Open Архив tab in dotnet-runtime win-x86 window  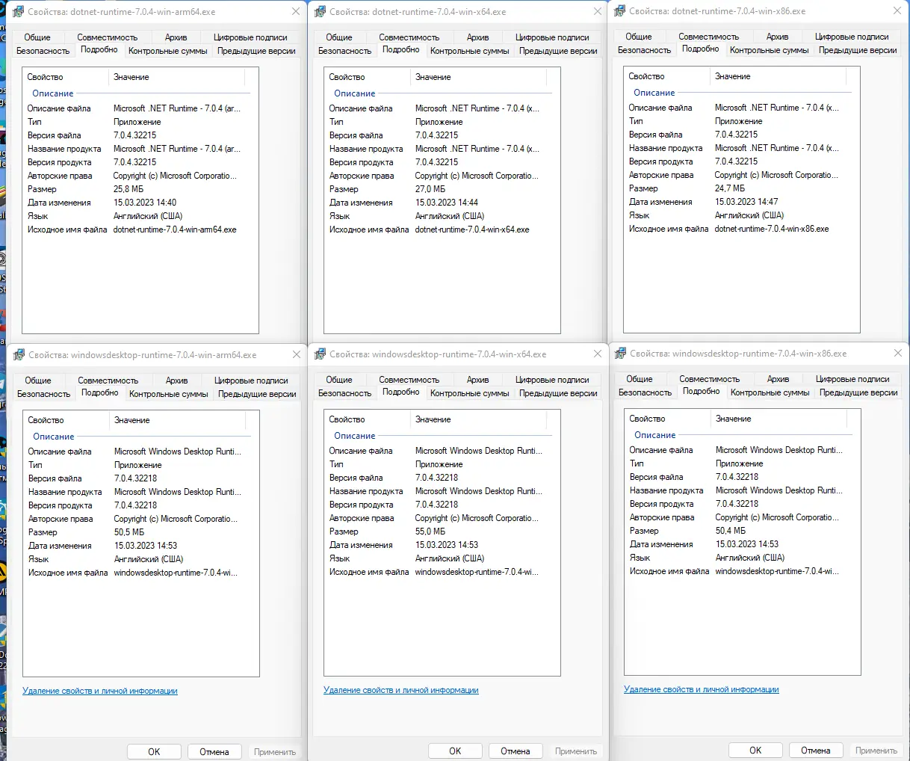(x=777, y=37)
